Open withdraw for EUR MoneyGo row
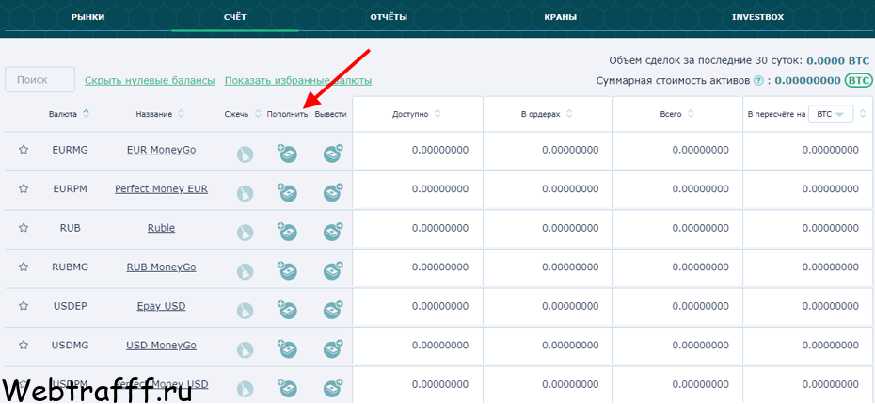Image resolution: width=875 pixels, height=404 pixels. pyautogui.click(x=333, y=154)
